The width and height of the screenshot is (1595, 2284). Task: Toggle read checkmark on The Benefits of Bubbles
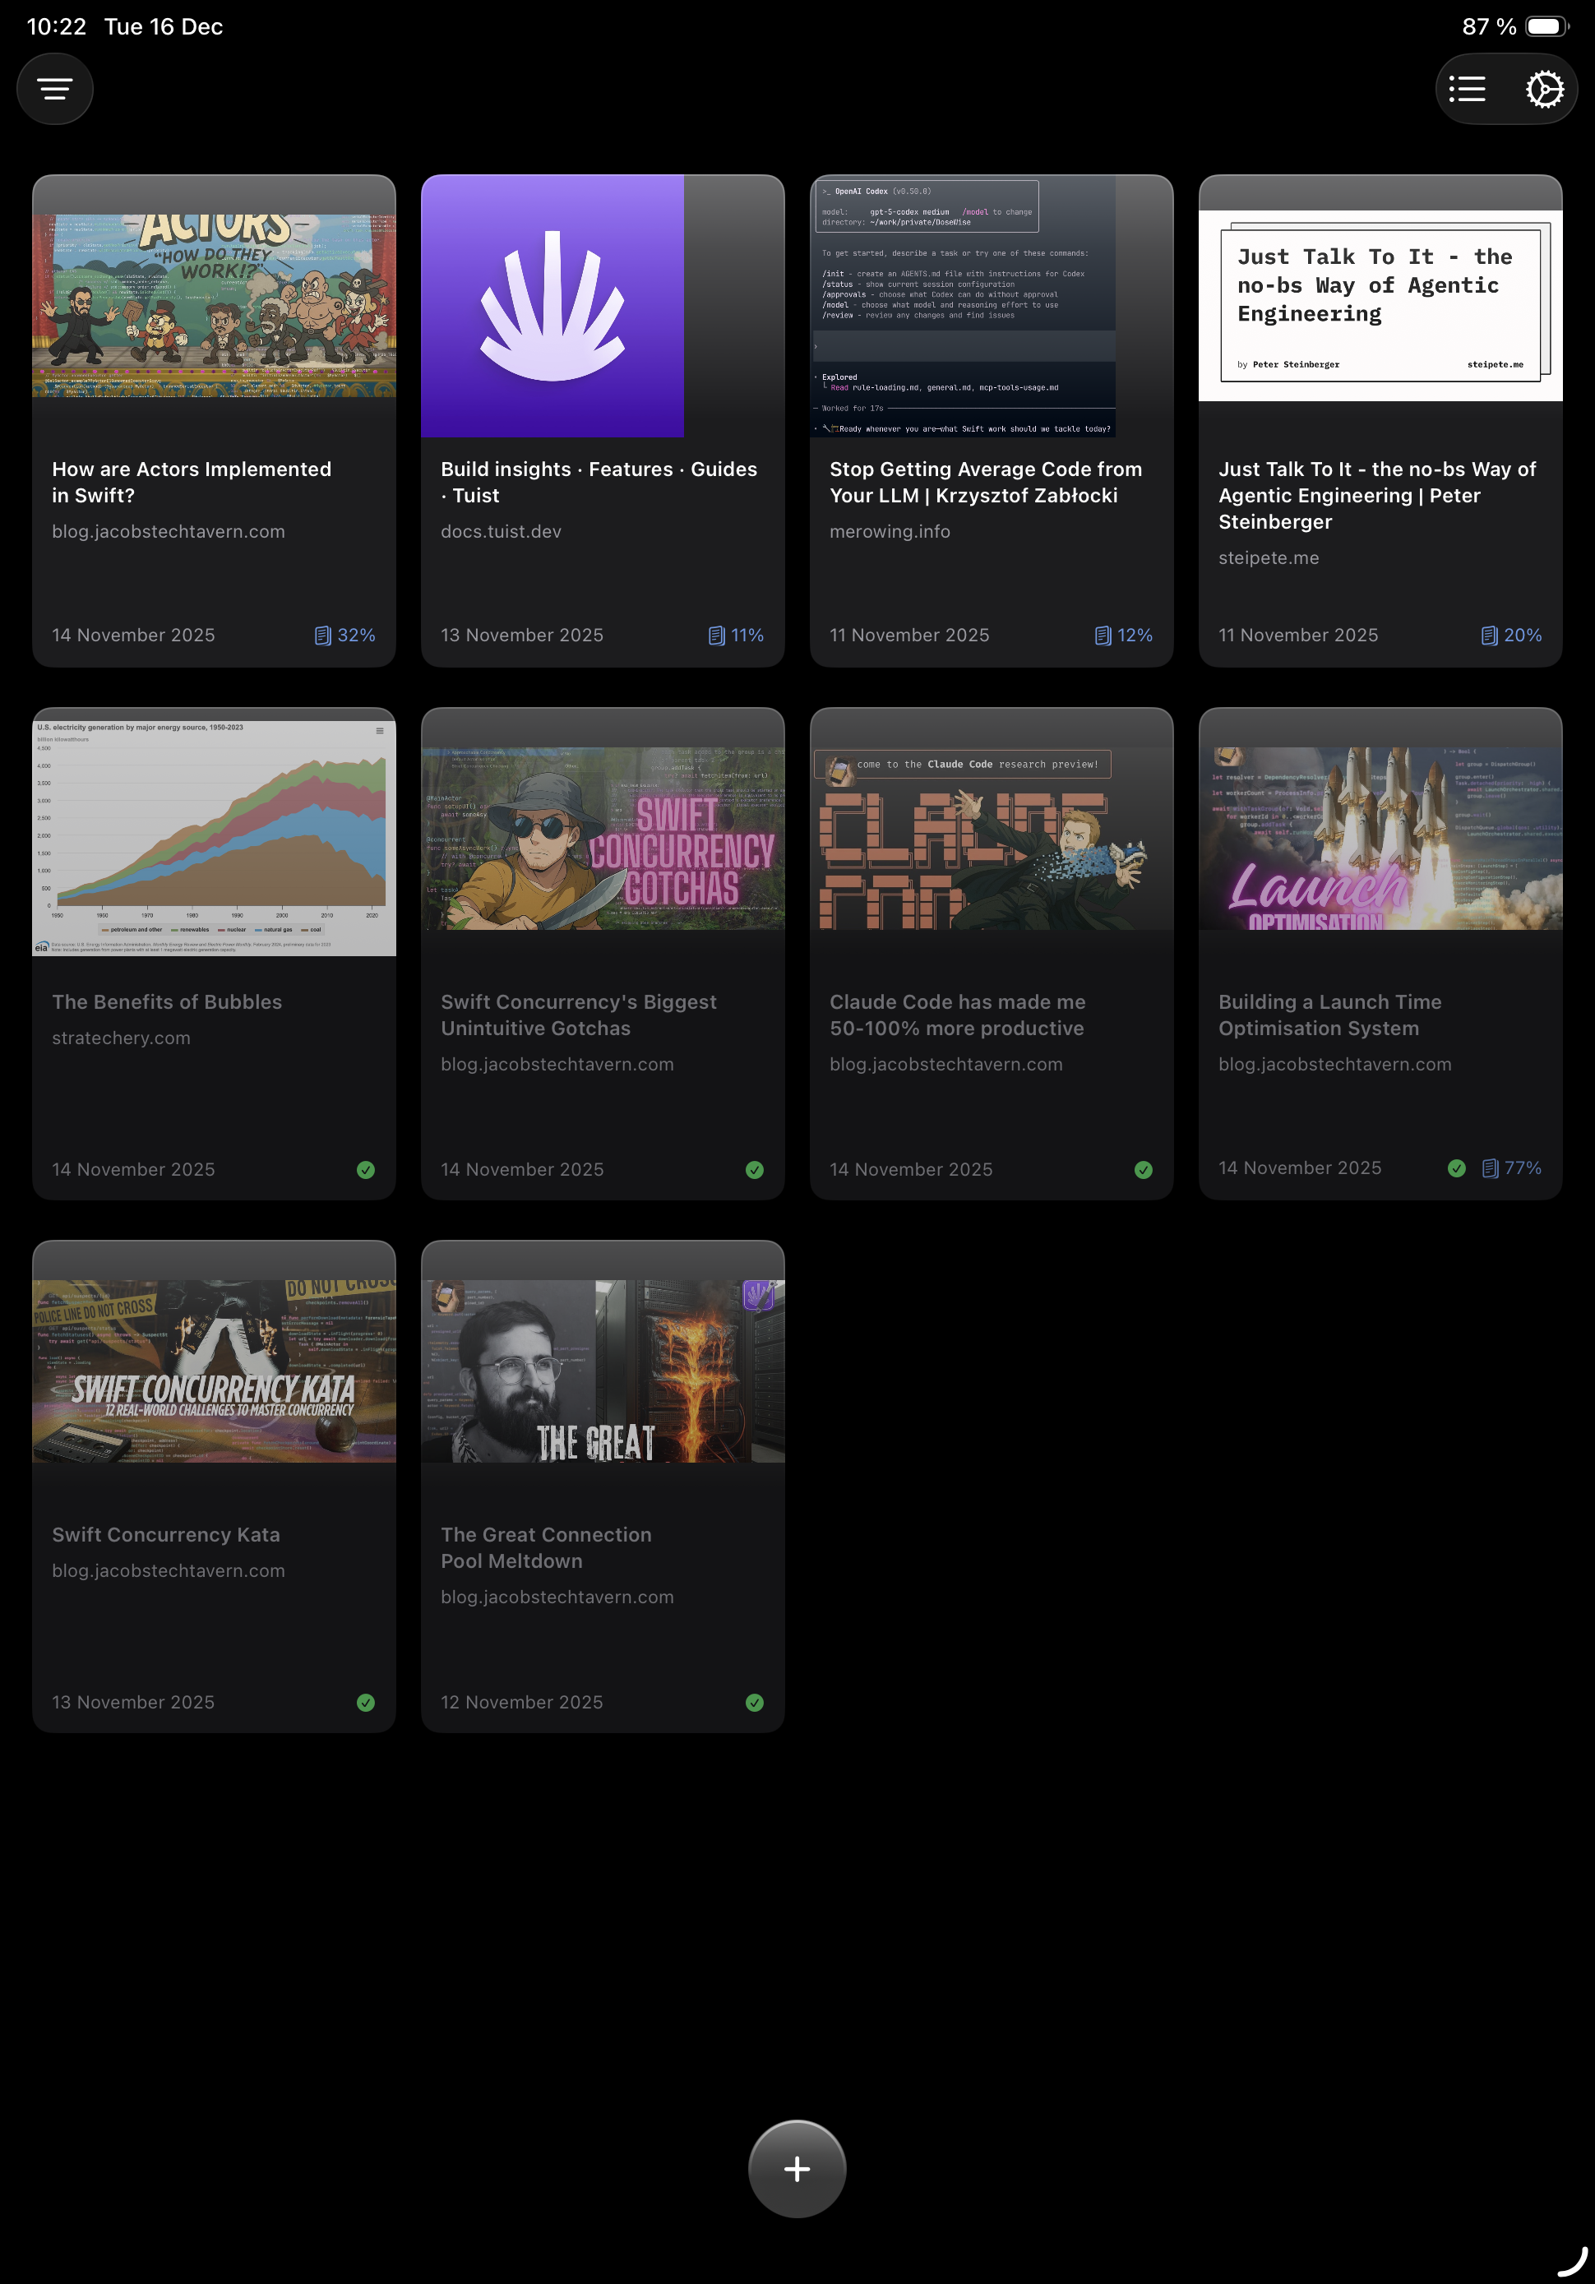click(366, 1170)
